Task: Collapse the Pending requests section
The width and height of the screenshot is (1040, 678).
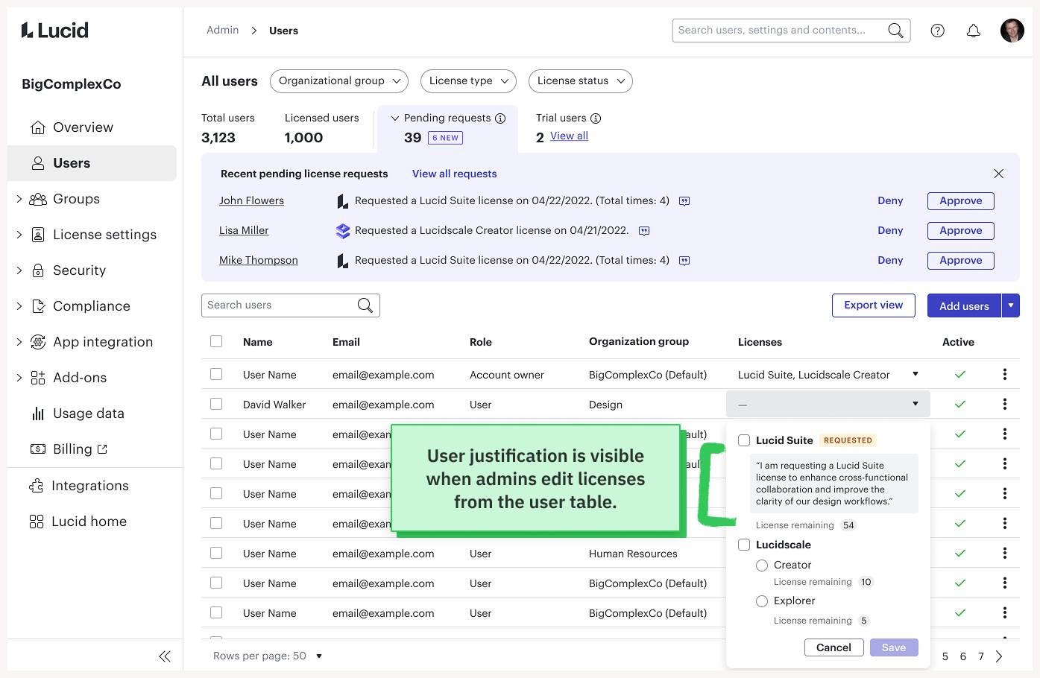Action: point(395,118)
